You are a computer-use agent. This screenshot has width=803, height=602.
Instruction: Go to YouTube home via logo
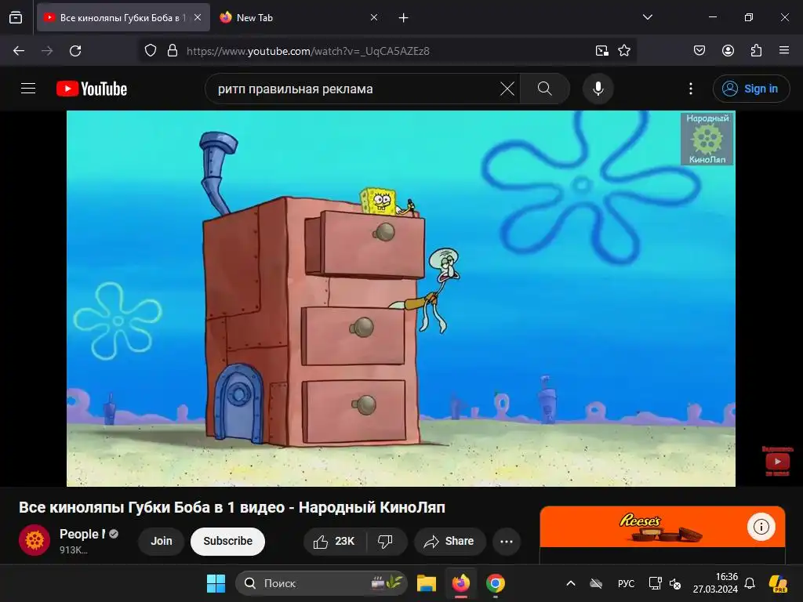[92, 89]
